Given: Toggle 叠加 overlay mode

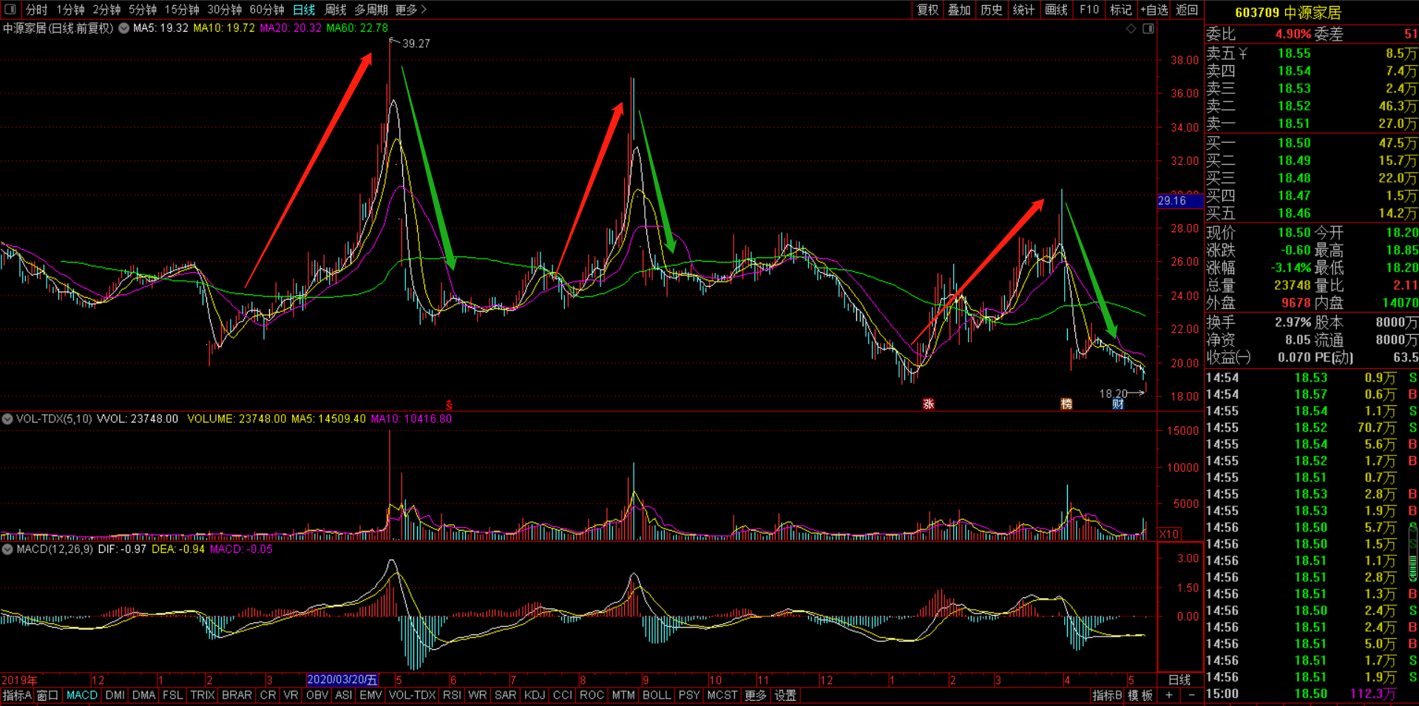Looking at the screenshot, I should pos(959,10).
